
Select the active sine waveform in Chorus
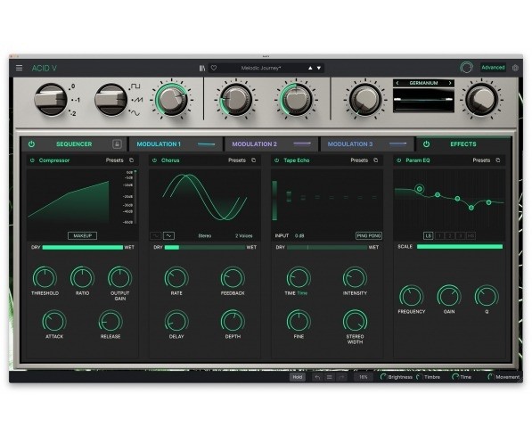(x=168, y=235)
